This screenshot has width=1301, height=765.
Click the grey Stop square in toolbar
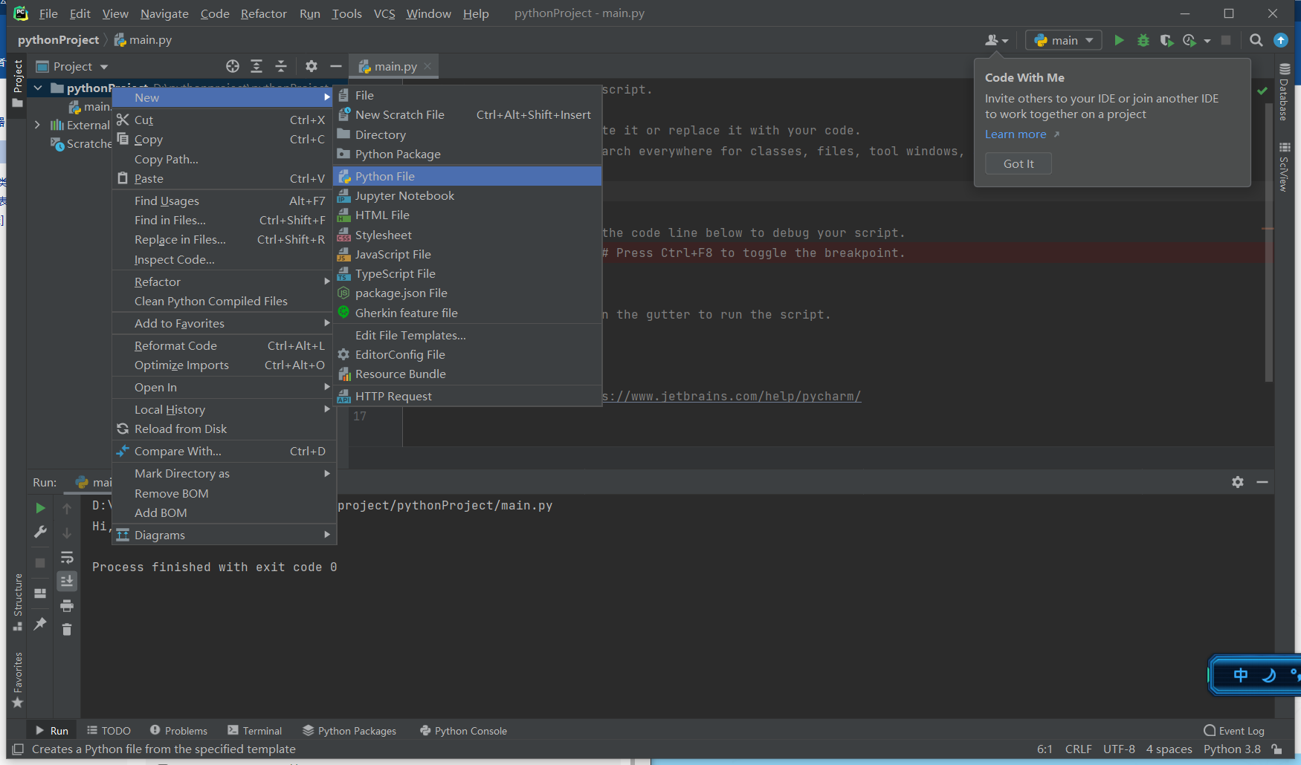click(x=1226, y=40)
